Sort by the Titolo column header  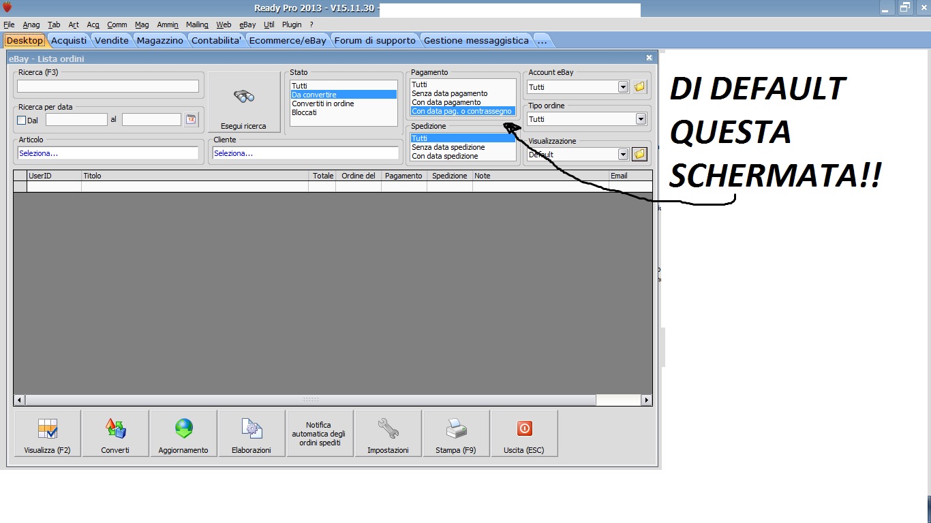tap(195, 176)
